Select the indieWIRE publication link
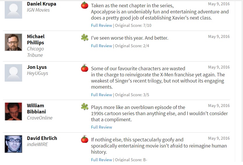Image resolution: width=243 pixels, height=165 pixels. coord(37,144)
